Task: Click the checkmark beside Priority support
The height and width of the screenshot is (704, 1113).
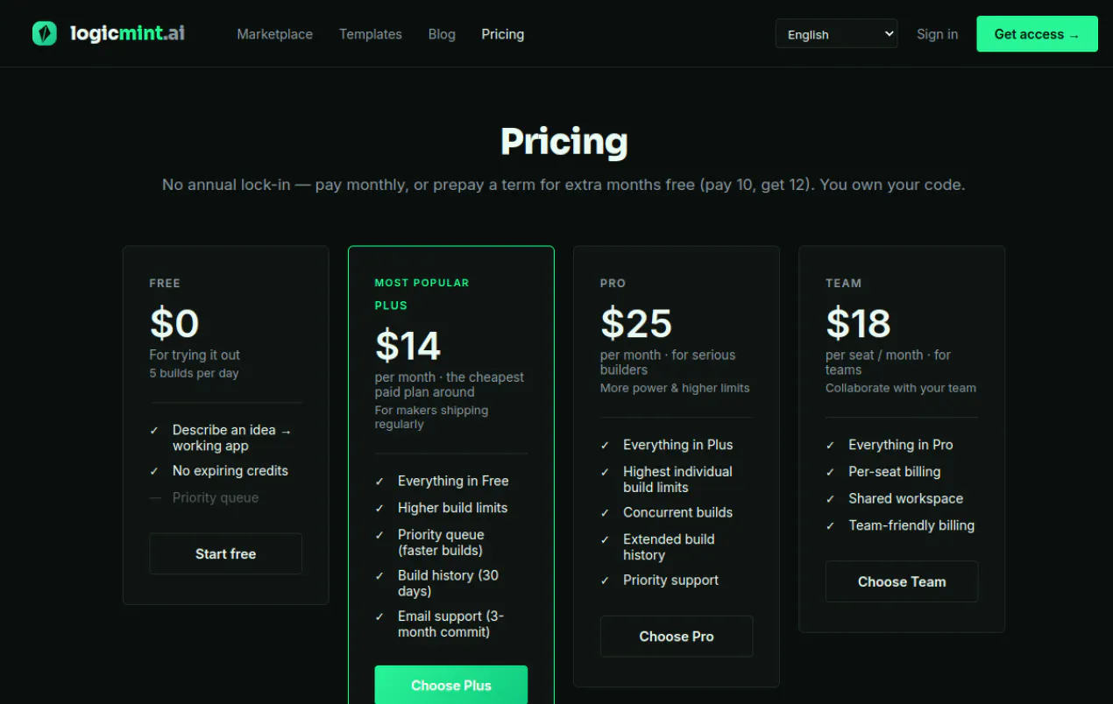Action: pos(605,581)
